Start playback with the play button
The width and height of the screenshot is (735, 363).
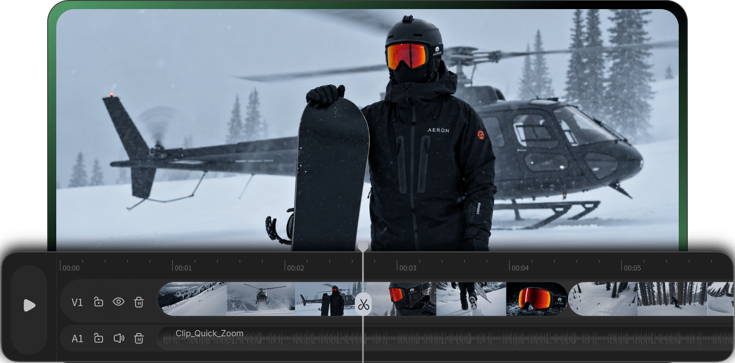(29, 305)
